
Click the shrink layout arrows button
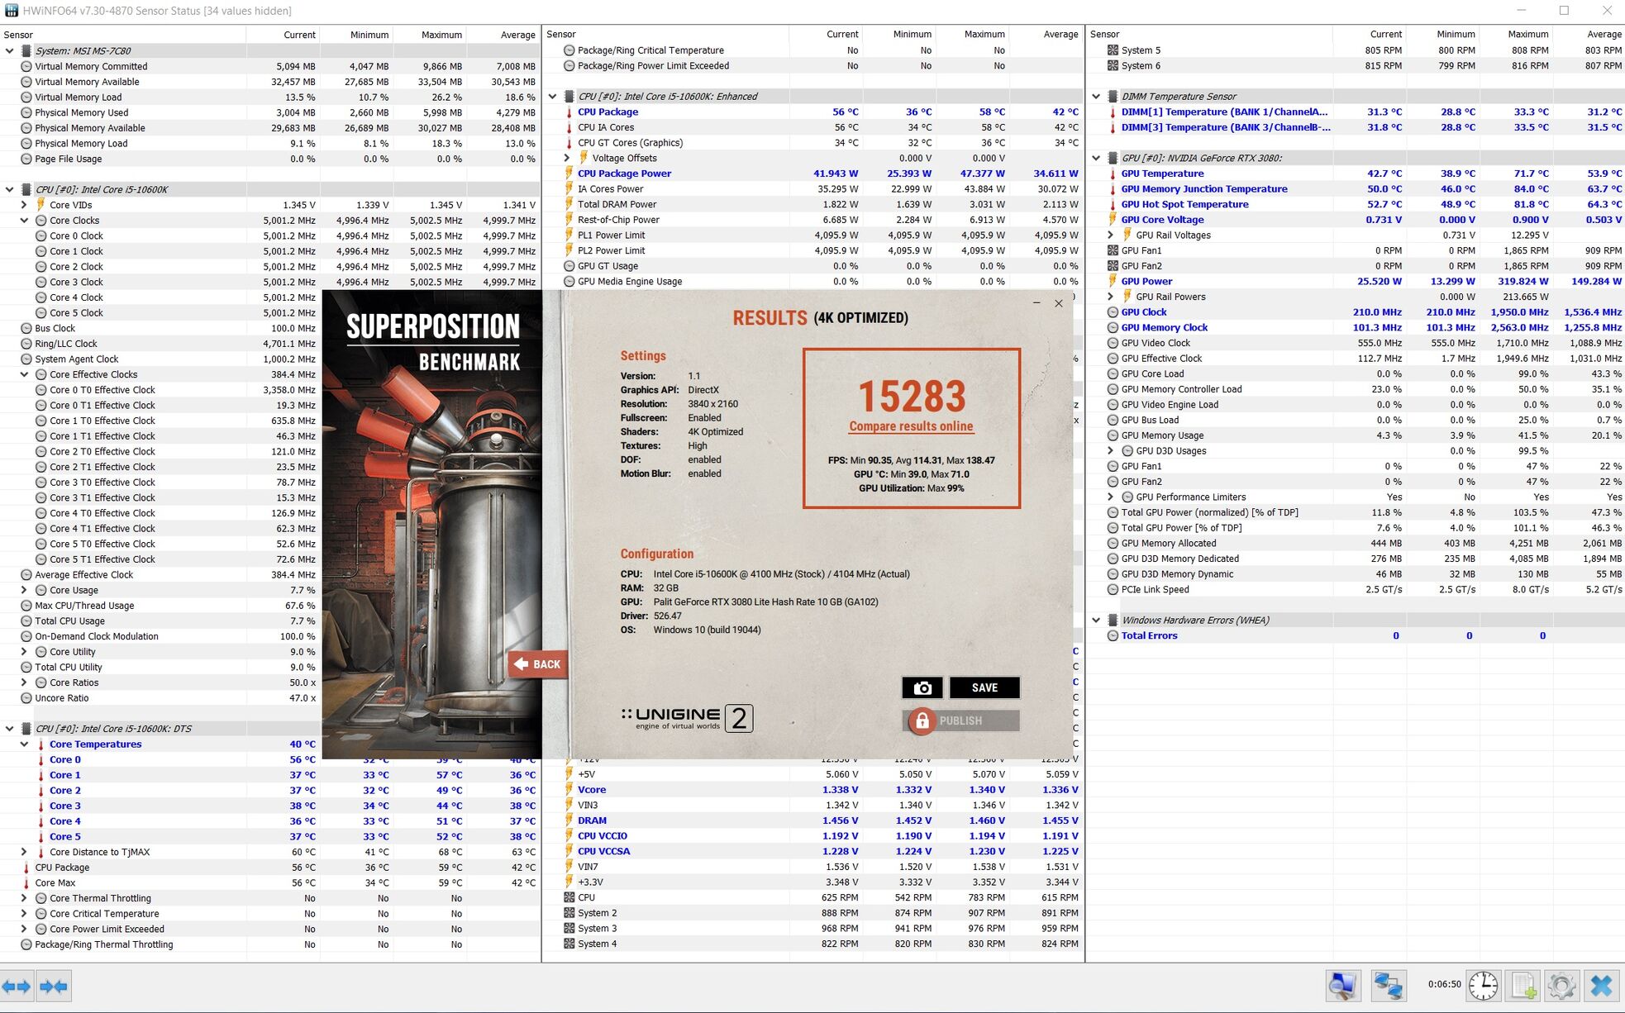(54, 986)
